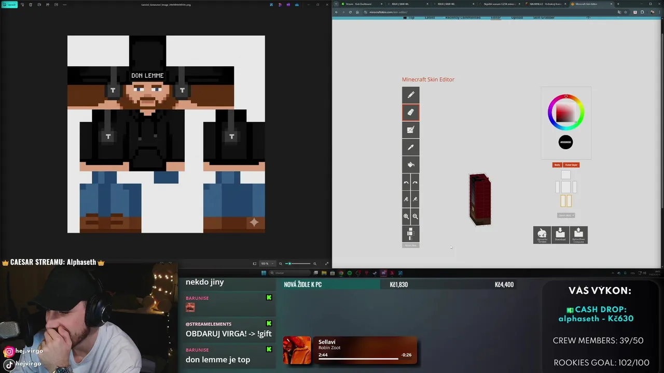Viewport: 664px width, 373px height.
Task: Click the Undo arrow in skin editor
Action: point(406,182)
